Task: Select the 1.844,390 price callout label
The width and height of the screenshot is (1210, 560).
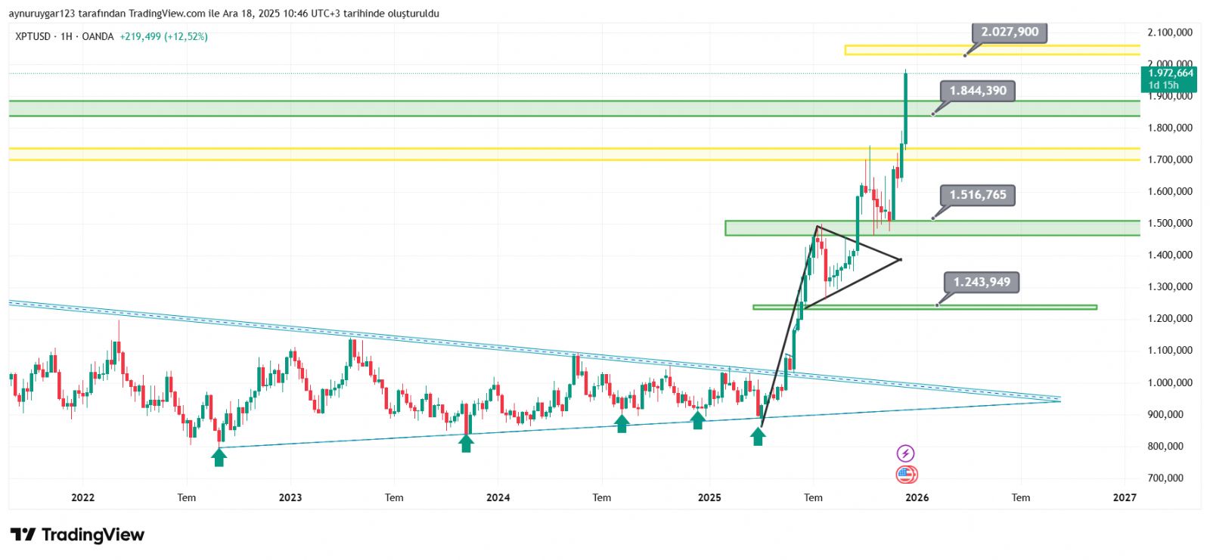Action: 978,91
